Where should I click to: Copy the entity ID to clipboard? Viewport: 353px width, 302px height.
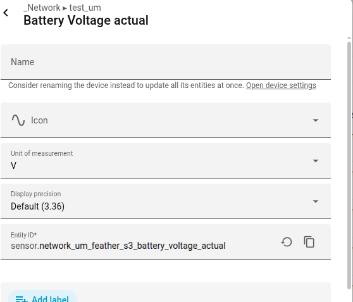coord(309,242)
